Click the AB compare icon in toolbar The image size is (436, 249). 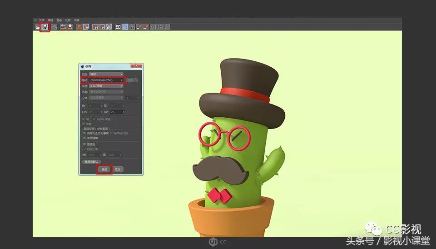tap(118, 27)
